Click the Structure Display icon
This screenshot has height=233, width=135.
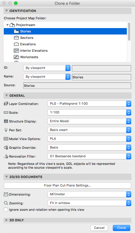tap(6, 121)
